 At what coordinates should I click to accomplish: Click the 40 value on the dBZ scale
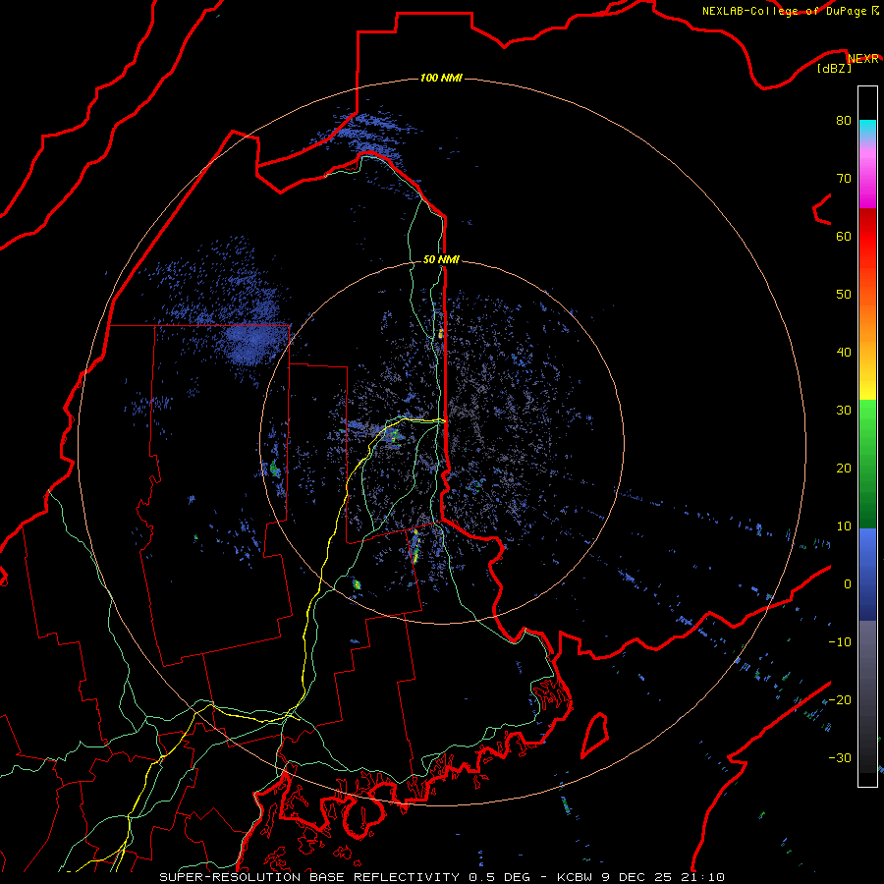click(x=844, y=353)
